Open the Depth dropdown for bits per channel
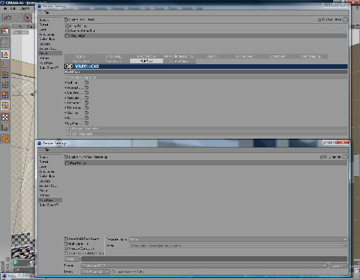The image size is (360, 280). click(95, 271)
